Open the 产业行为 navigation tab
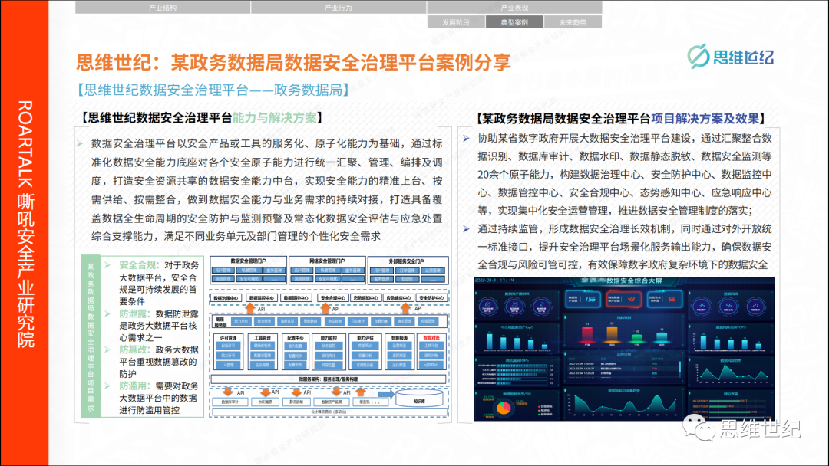The image size is (829, 466). click(339, 8)
